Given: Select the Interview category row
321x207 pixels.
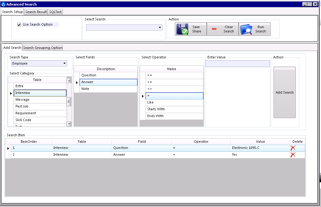Looking at the screenshot, I should coord(40,93).
